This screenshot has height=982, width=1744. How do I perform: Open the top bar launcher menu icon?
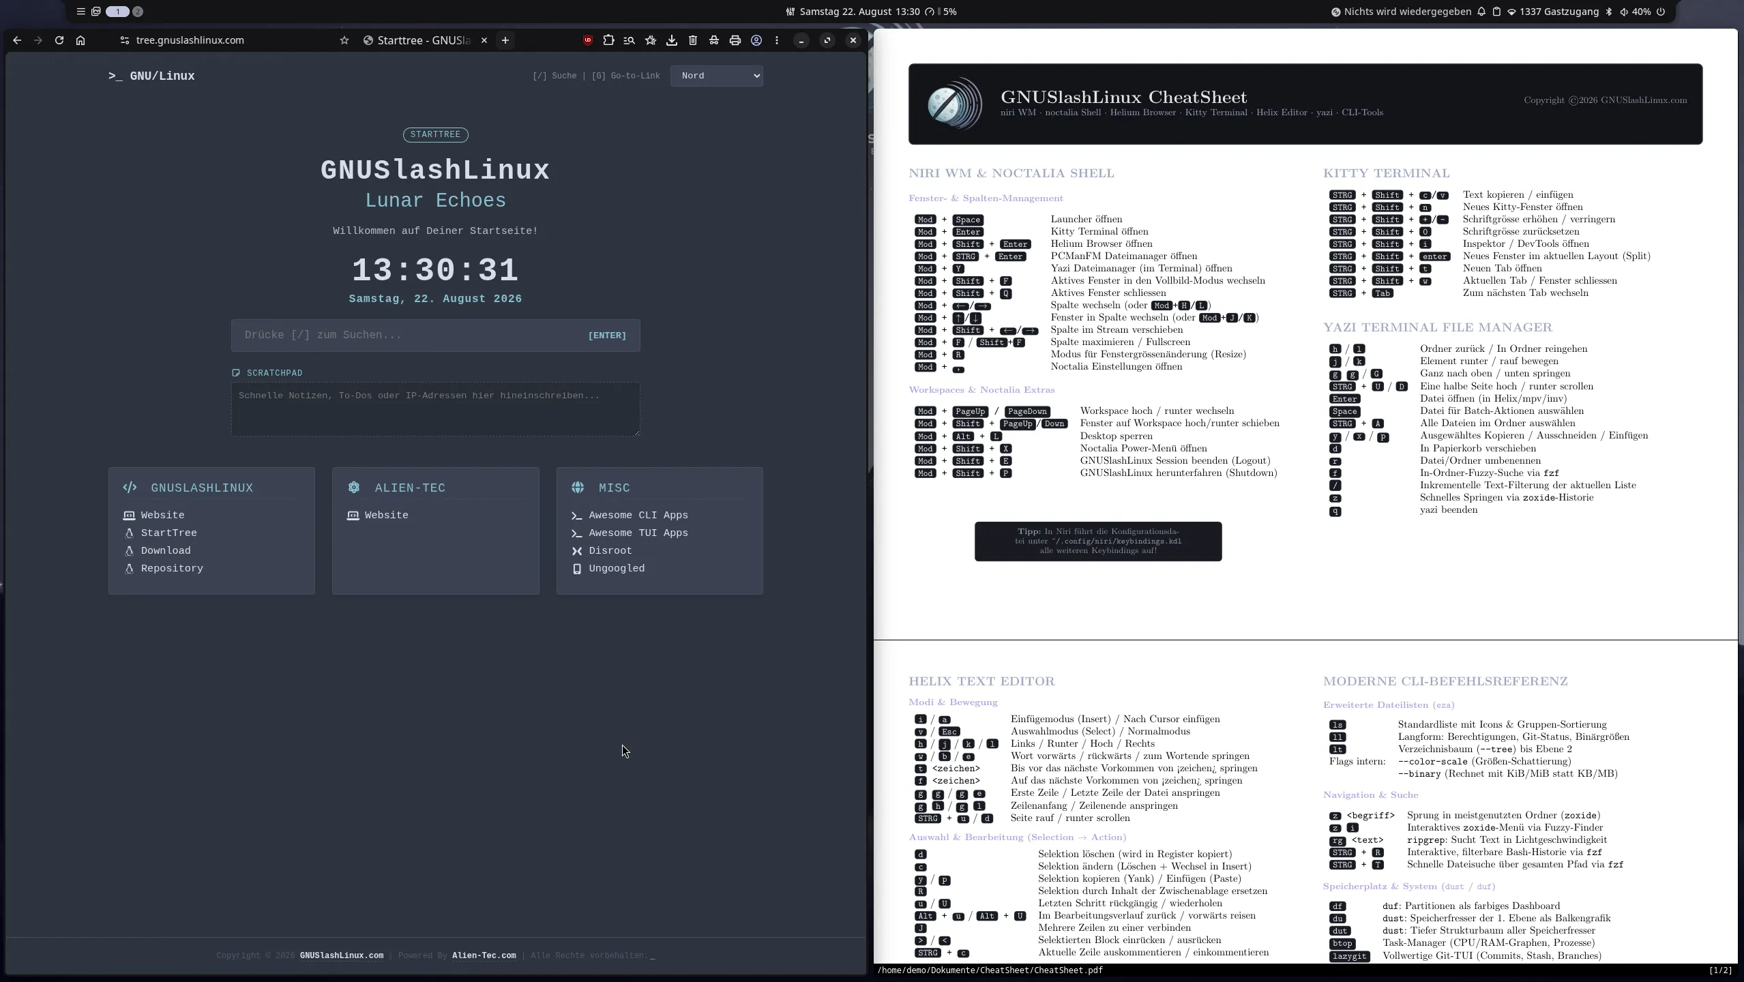pos(80,12)
